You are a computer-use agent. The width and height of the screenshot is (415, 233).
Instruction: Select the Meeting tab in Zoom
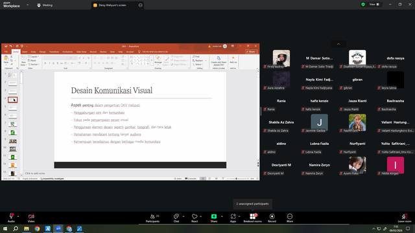(x=45, y=5)
